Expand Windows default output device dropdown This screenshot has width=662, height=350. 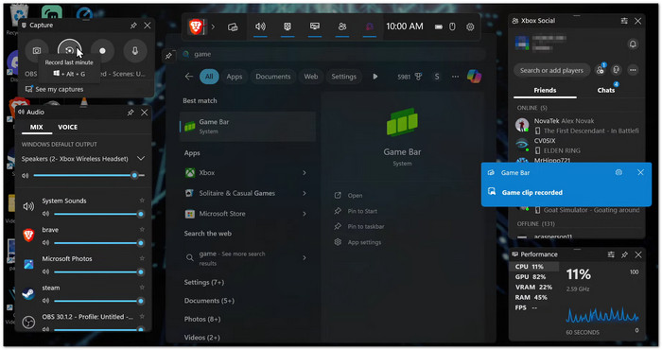coord(141,159)
